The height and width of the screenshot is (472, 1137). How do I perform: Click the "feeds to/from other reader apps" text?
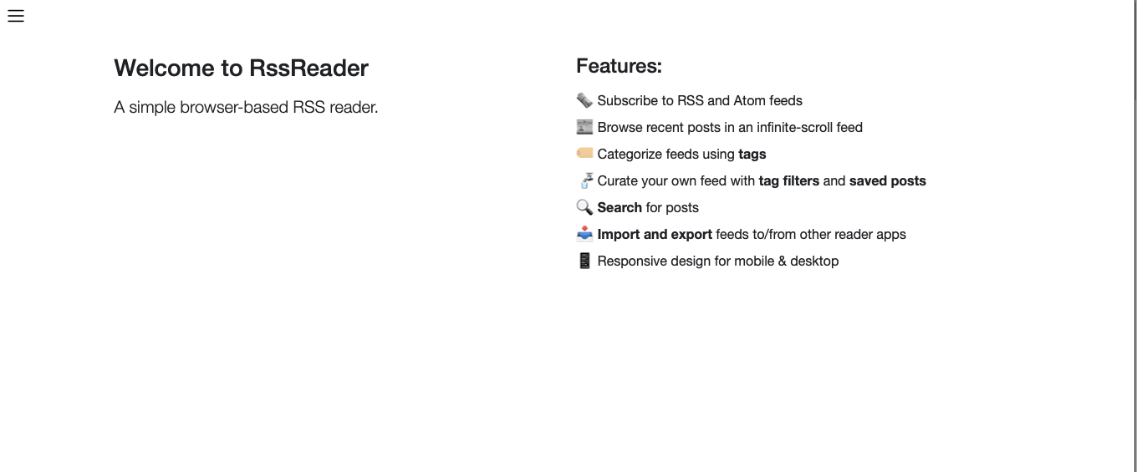[811, 234]
